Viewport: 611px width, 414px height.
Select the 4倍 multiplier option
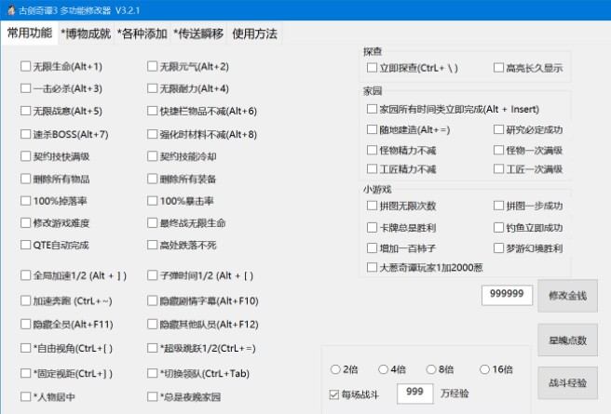pyautogui.click(x=384, y=369)
